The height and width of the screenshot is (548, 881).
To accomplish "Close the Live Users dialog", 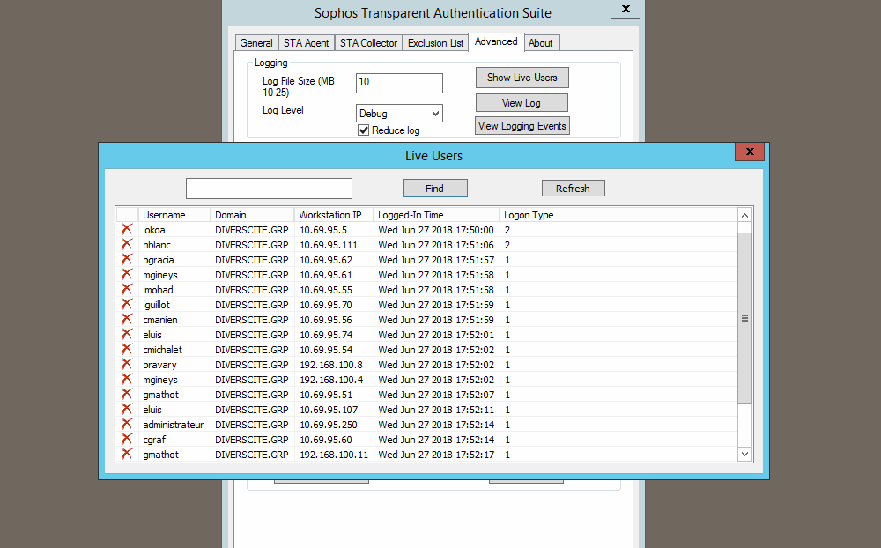I will pos(750,152).
